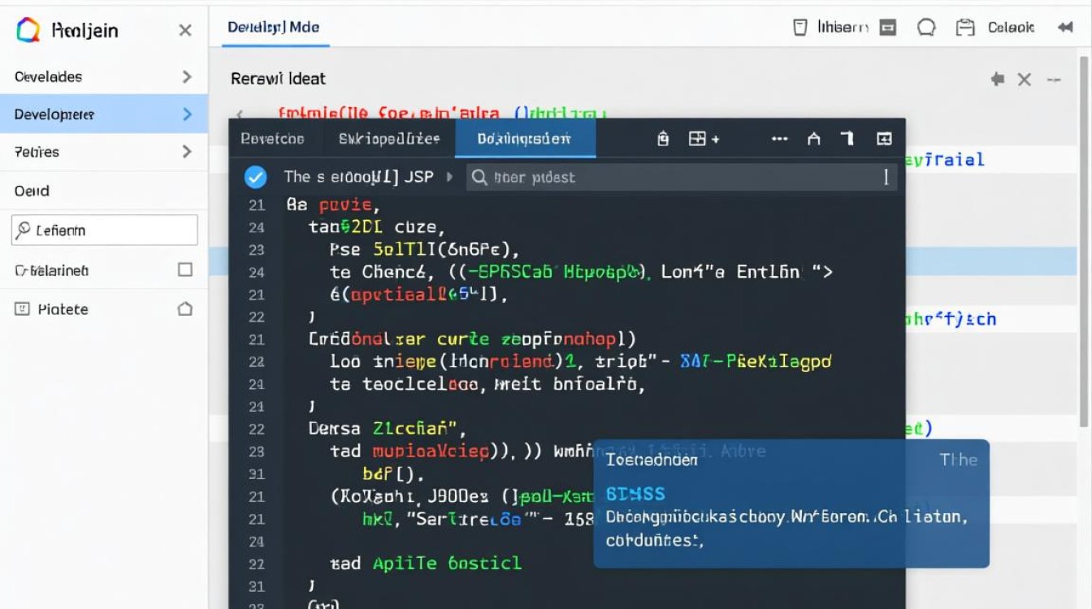Click the house-shaped icon on Piotete row

[185, 309]
